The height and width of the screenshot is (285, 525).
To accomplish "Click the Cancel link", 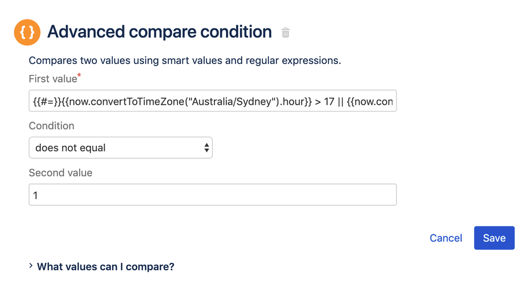I will [446, 238].
